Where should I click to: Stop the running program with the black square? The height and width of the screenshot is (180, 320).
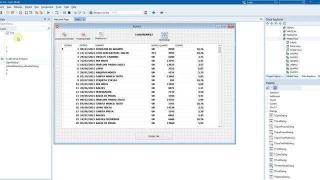click(69, 12)
